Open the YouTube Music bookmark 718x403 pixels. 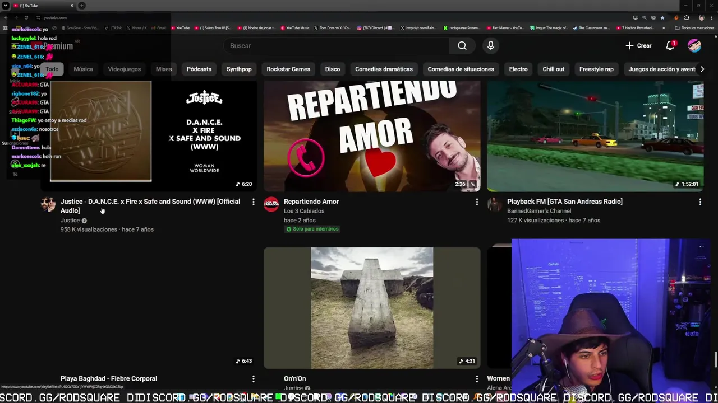point(295,27)
